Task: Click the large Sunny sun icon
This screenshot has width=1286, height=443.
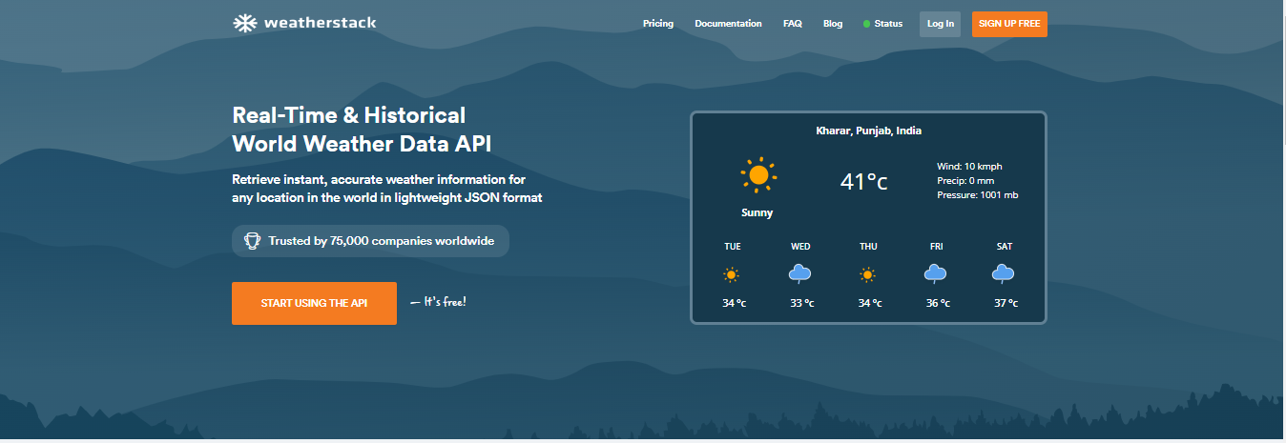Action: pos(757,175)
